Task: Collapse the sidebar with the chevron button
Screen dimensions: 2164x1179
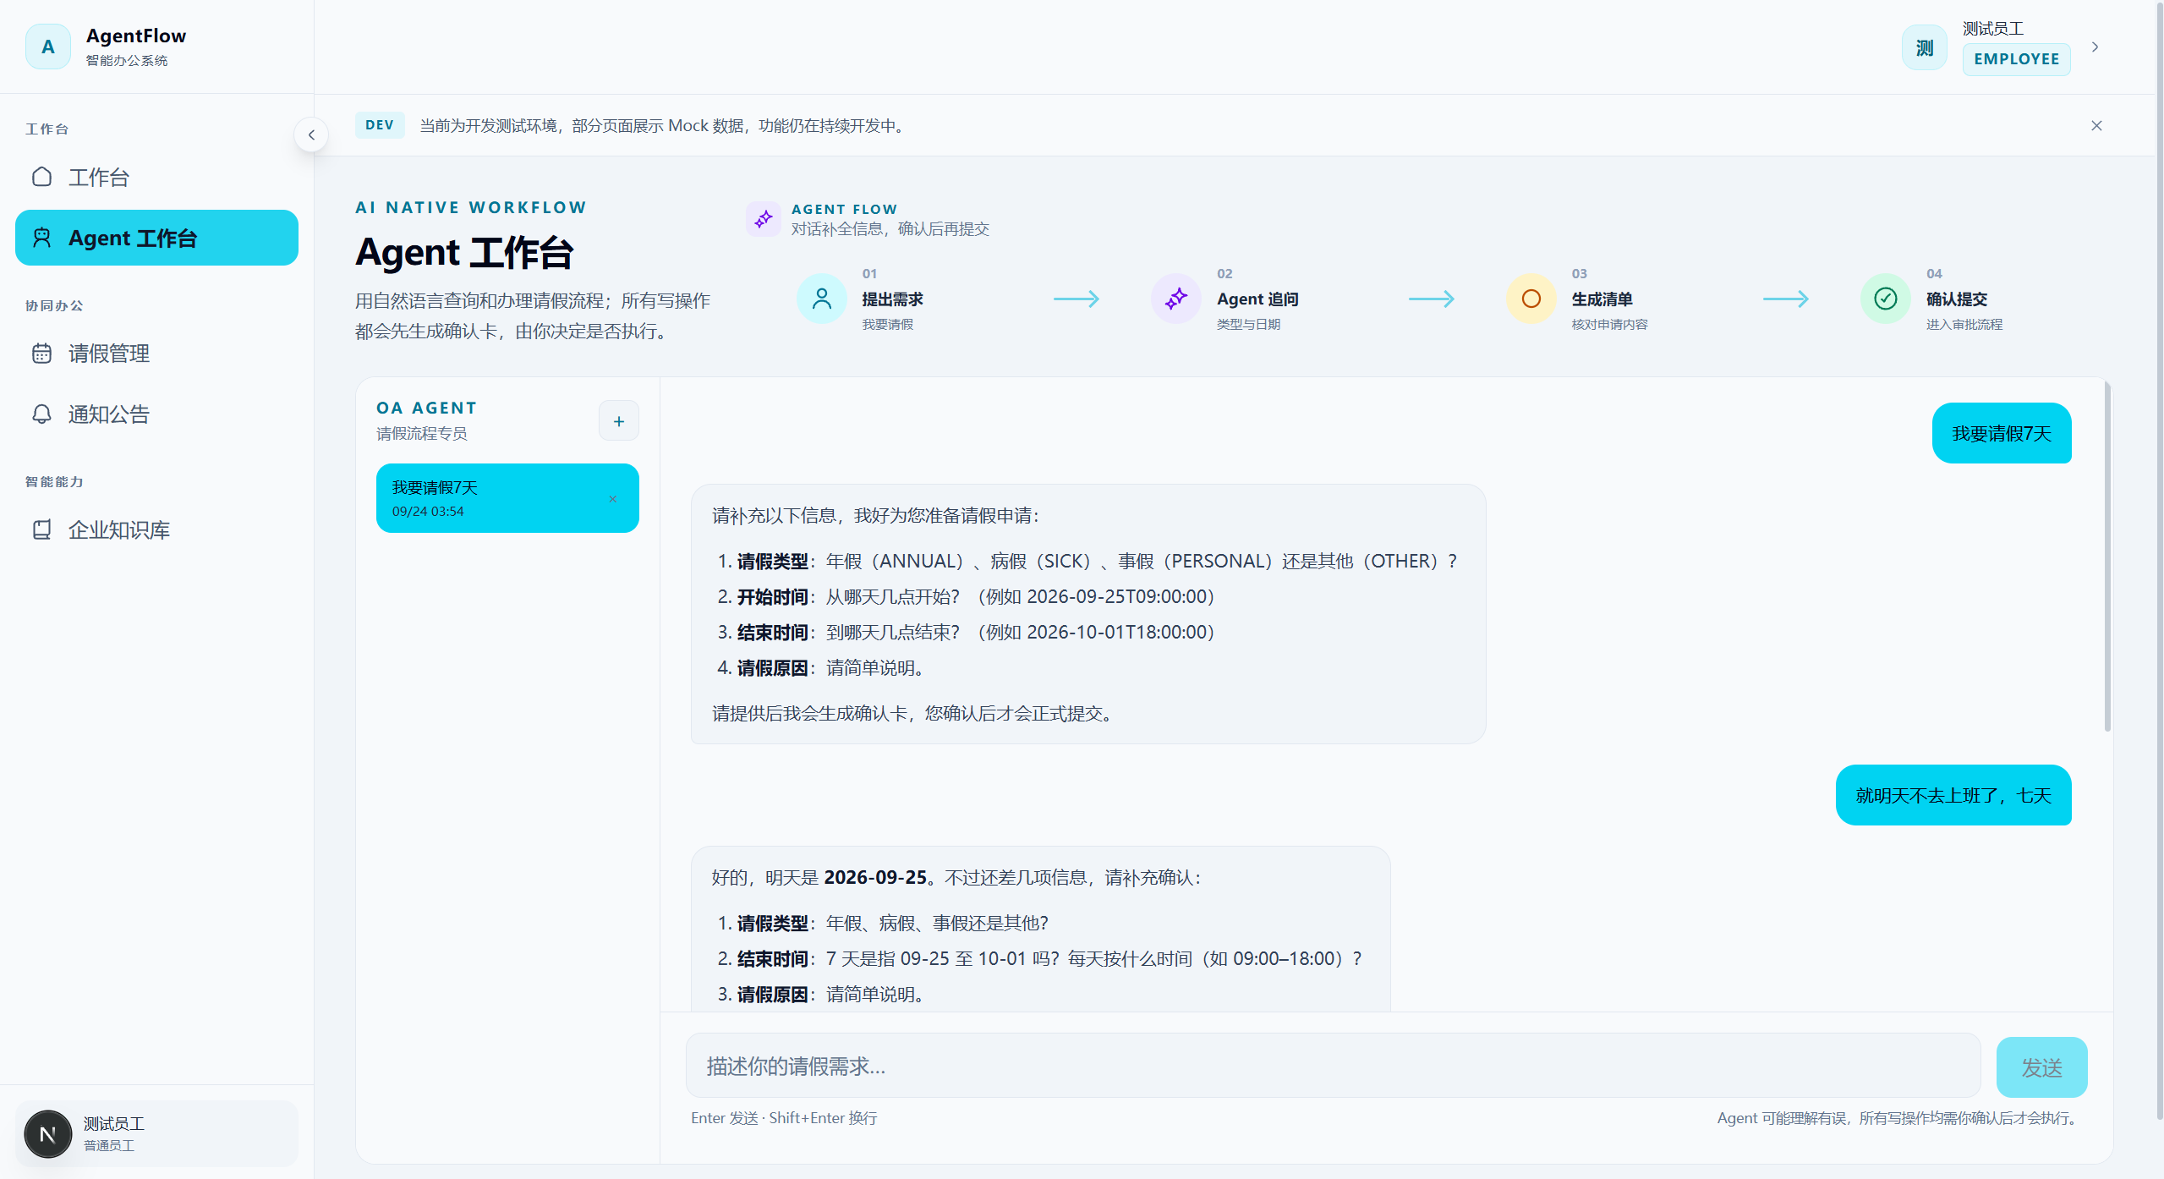Action: click(311, 134)
